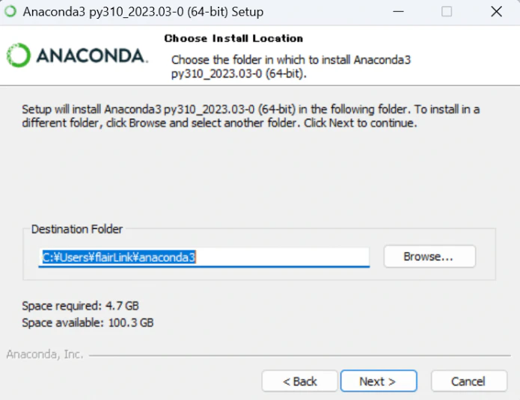Click the "Choose the folder in which to install" subtitle
This screenshot has height=400, width=520.
(291, 67)
